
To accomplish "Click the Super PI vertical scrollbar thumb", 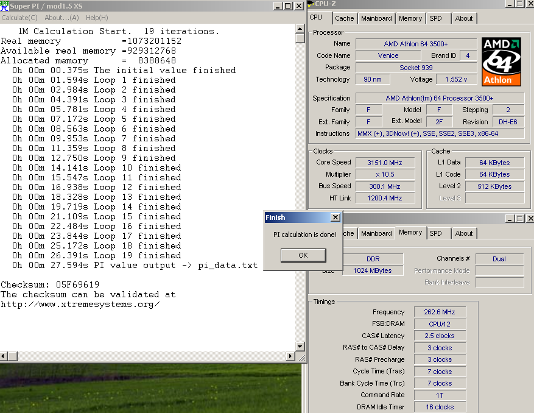I will 300,38.
